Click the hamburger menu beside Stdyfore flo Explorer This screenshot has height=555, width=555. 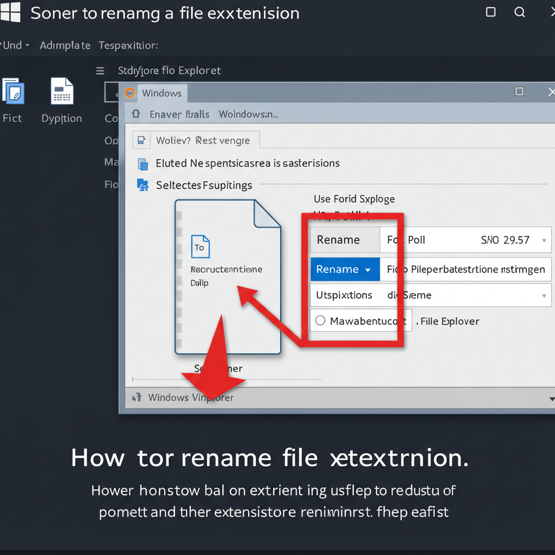click(100, 70)
